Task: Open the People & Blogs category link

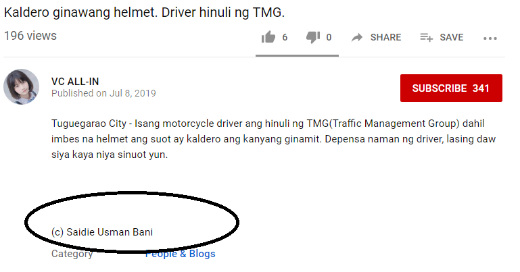Action: (180, 254)
